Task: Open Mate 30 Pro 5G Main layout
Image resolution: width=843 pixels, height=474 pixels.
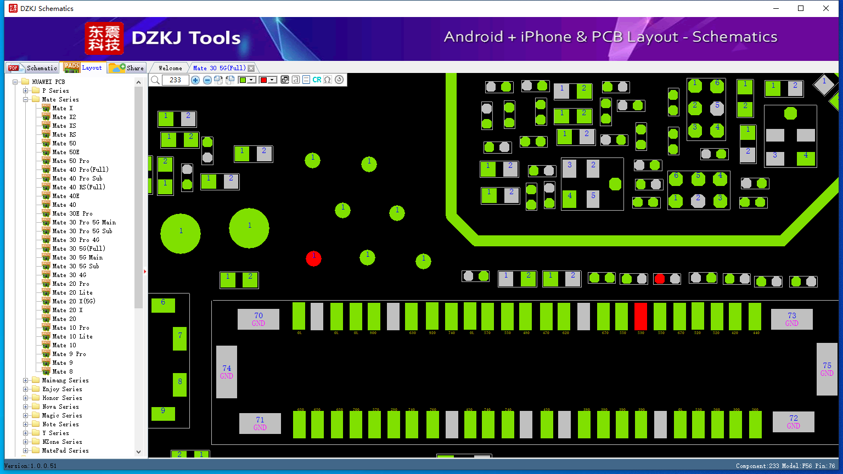Action: [x=84, y=222]
